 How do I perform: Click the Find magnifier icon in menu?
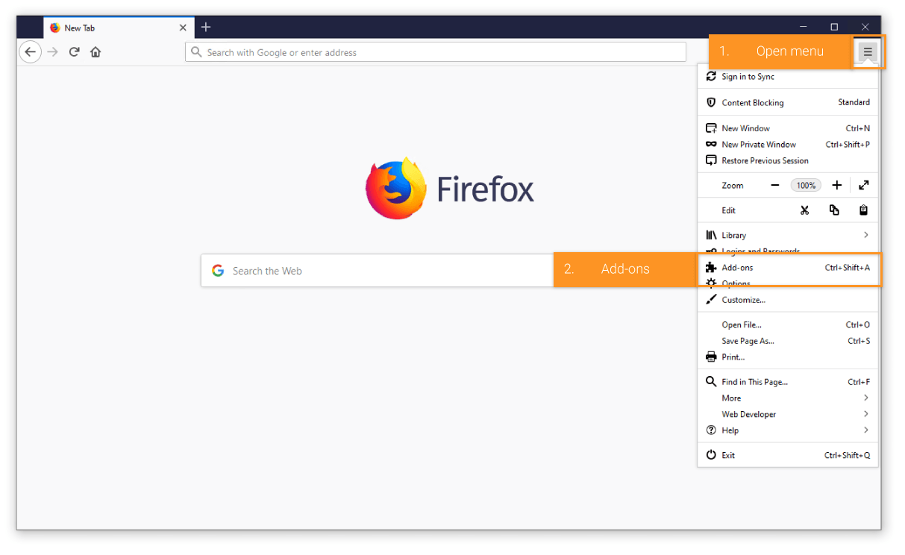click(711, 382)
